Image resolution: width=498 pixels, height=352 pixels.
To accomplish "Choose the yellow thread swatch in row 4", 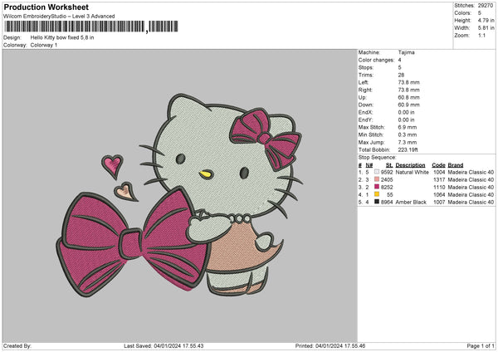I will click(378, 194).
